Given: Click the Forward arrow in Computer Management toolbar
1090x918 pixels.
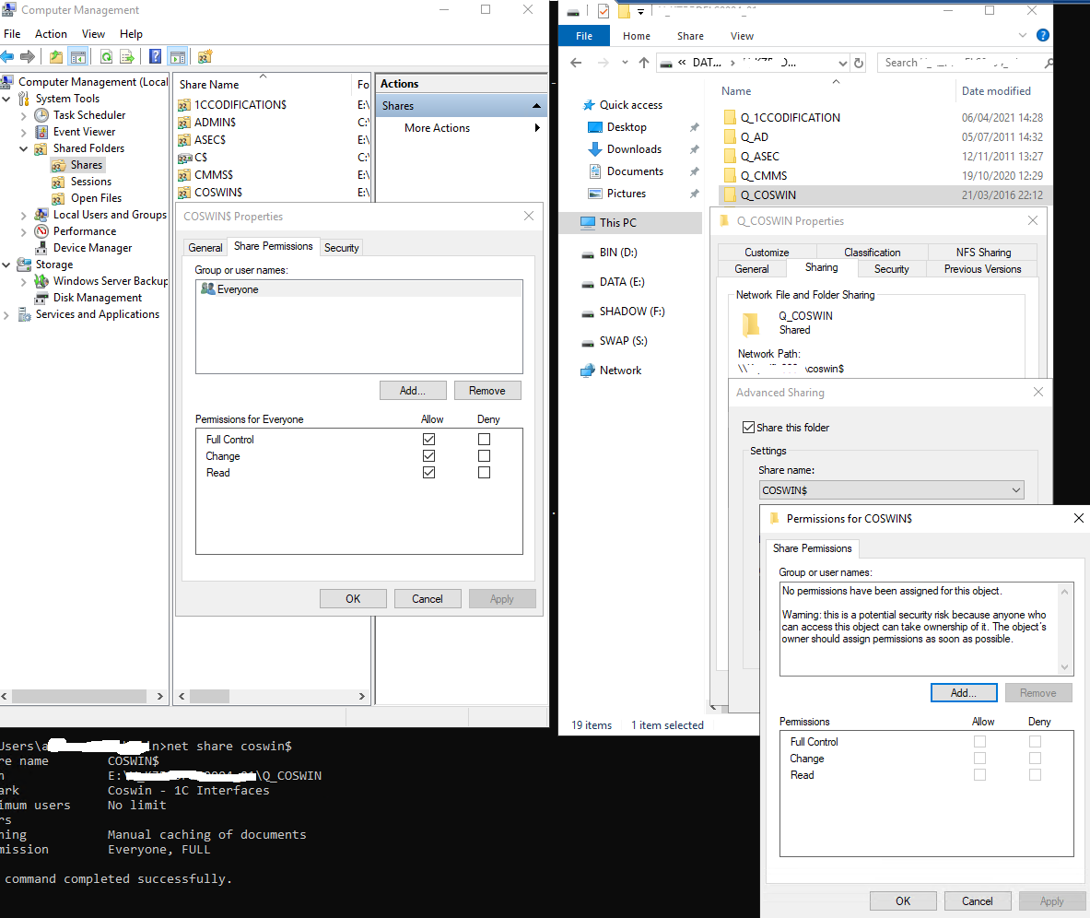Looking at the screenshot, I should [x=27, y=56].
